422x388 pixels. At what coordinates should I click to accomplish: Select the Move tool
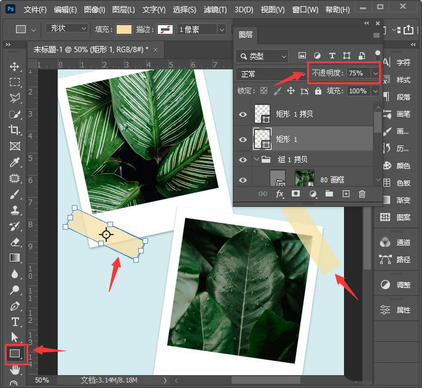click(x=15, y=66)
